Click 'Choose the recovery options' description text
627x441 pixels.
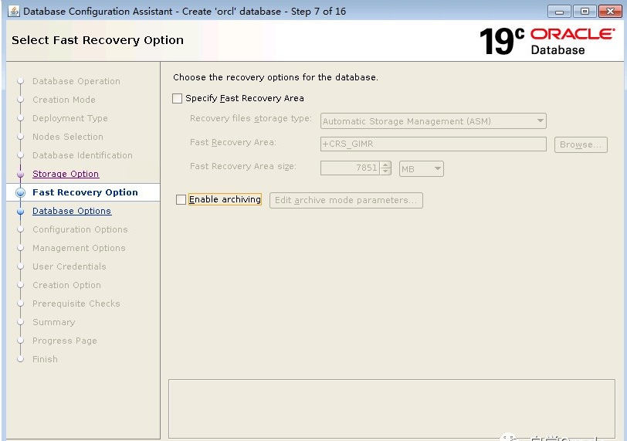coord(276,77)
